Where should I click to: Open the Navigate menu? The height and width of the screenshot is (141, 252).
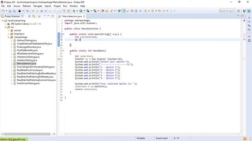(38, 6)
